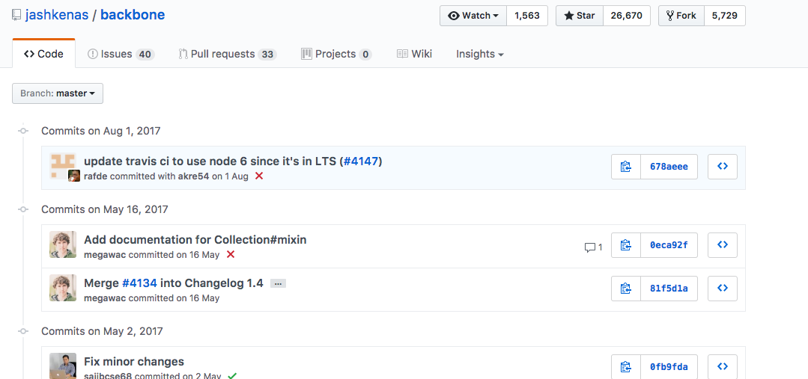
Task: Fork the backbone repository
Action: pyautogui.click(x=681, y=16)
